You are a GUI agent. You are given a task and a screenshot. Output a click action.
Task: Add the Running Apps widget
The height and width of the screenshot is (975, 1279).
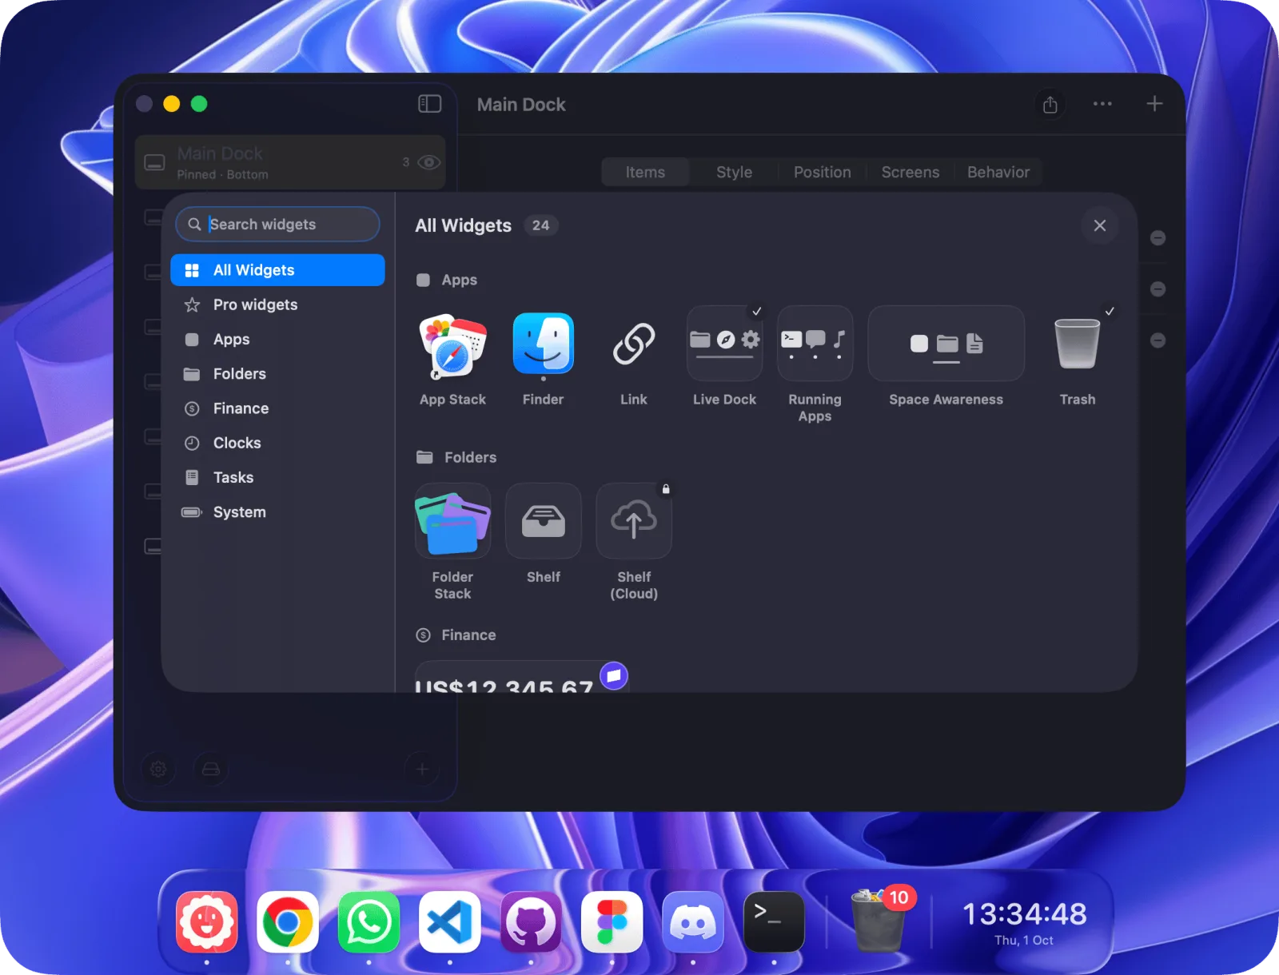click(x=815, y=344)
